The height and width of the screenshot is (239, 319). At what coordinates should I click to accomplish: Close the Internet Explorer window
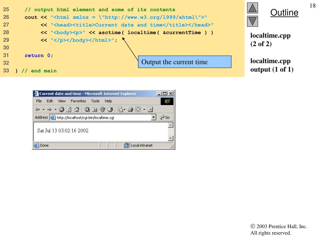pyautogui.click(x=171, y=94)
